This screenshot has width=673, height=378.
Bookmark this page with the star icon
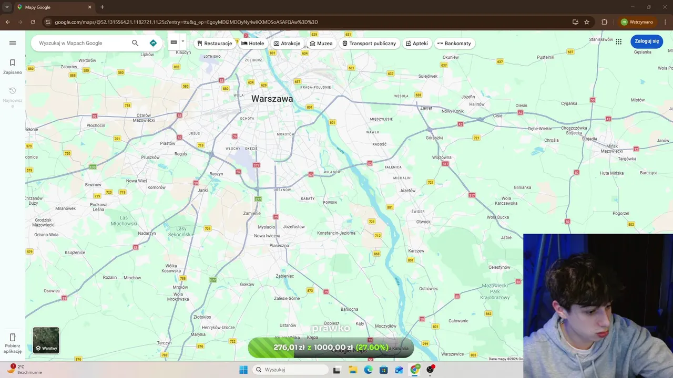(x=587, y=22)
